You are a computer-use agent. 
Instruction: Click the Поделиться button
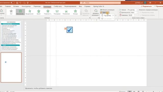click(146, 6)
